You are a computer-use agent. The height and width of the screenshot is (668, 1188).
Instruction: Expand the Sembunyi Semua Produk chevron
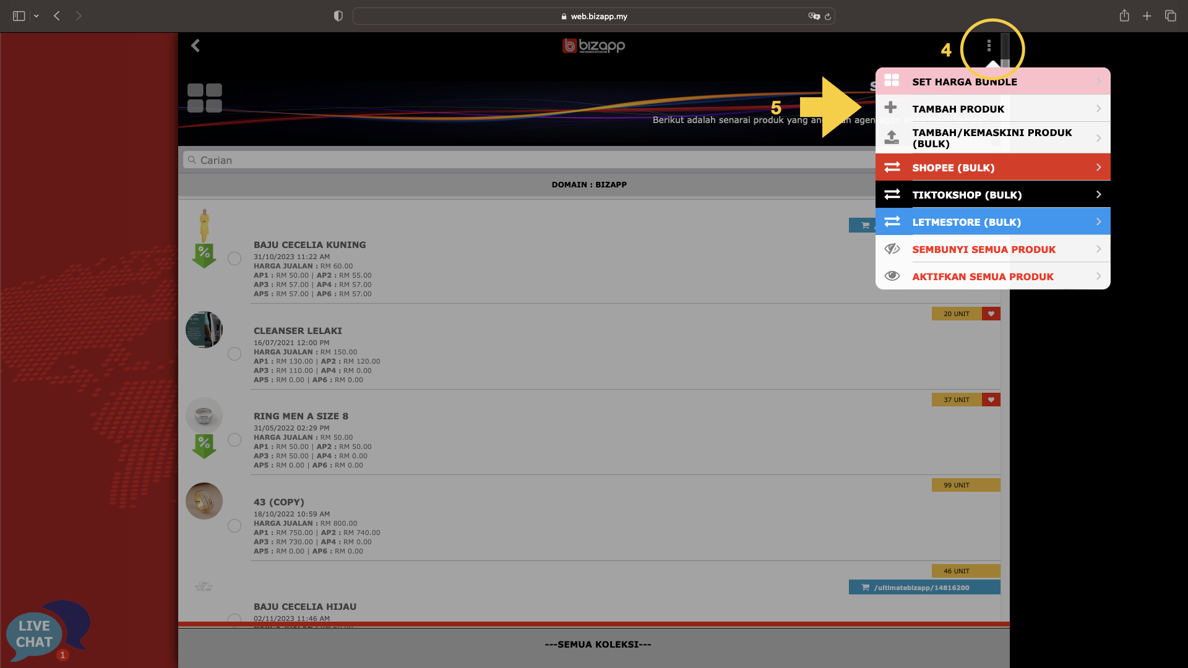[x=1099, y=249]
